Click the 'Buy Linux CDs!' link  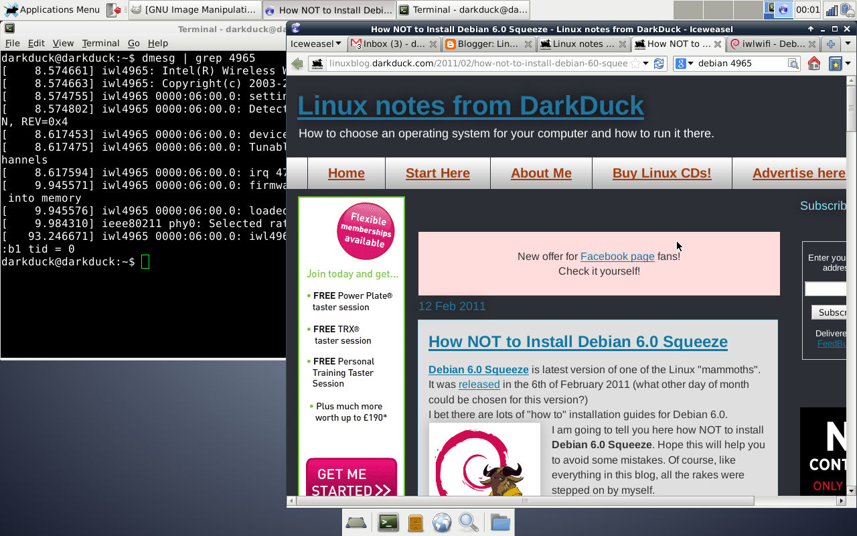[662, 173]
